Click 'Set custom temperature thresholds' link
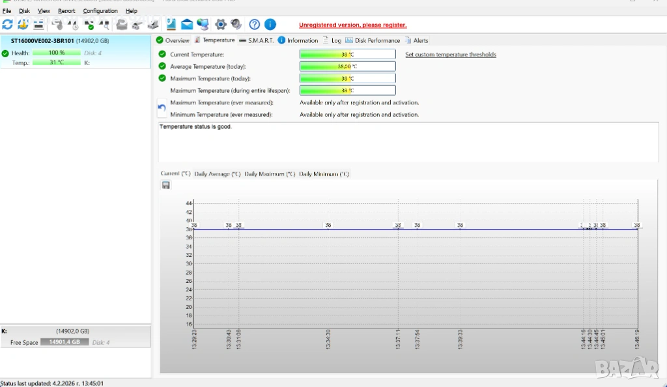667x387 pixels. (450, 55)
